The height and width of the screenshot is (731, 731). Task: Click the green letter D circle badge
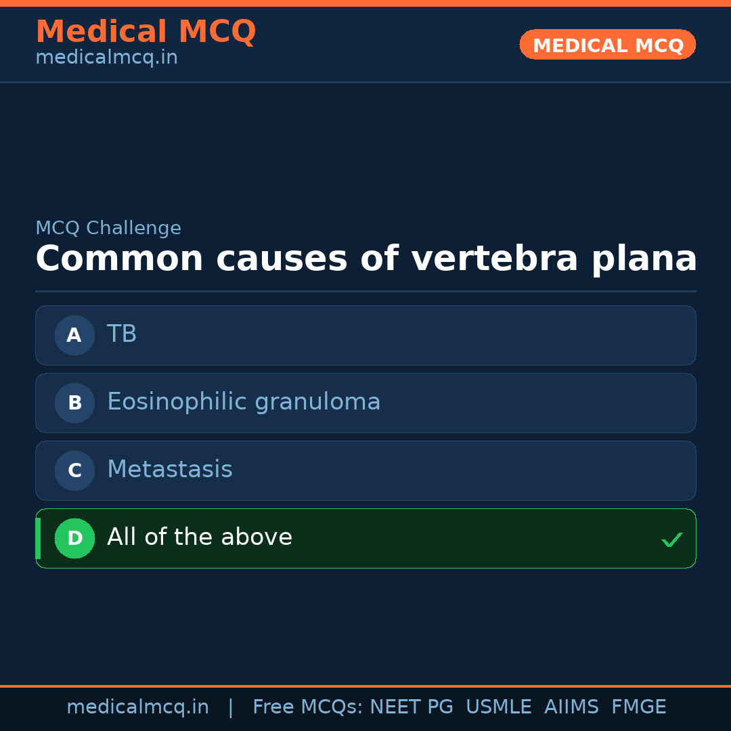click(x=74, y=538)
